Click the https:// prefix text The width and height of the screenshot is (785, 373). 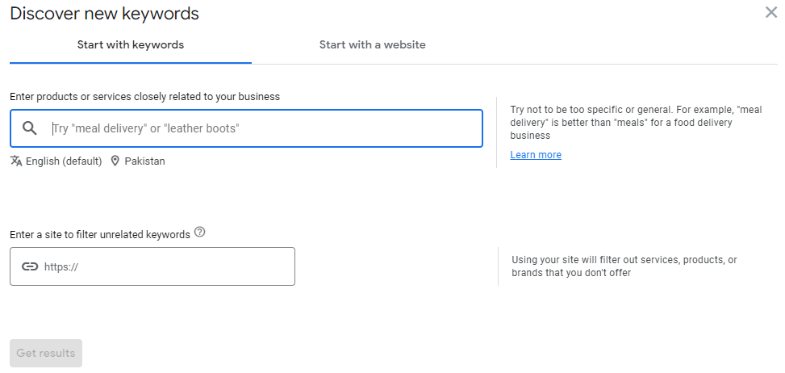coord(61,267)
